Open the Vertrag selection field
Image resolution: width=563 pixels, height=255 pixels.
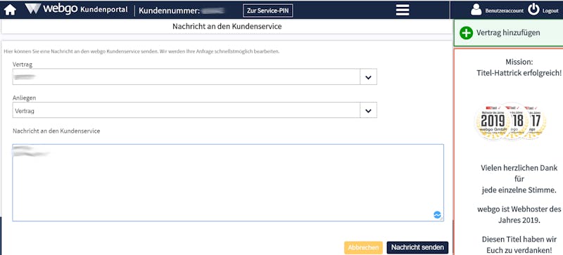195,77
